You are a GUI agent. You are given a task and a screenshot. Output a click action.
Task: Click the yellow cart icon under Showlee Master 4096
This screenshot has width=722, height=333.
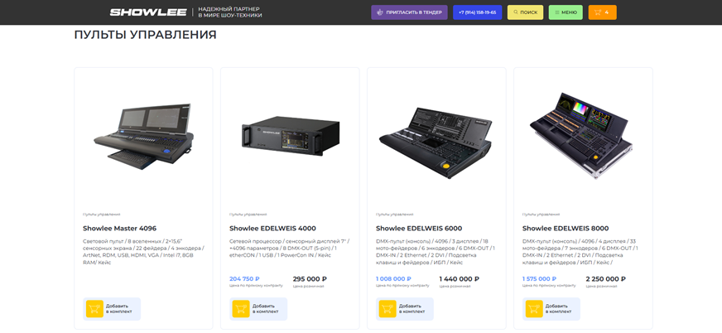click(95, 309)
